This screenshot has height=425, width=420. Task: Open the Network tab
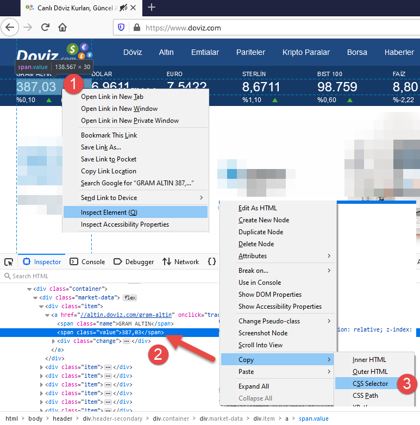181,262
